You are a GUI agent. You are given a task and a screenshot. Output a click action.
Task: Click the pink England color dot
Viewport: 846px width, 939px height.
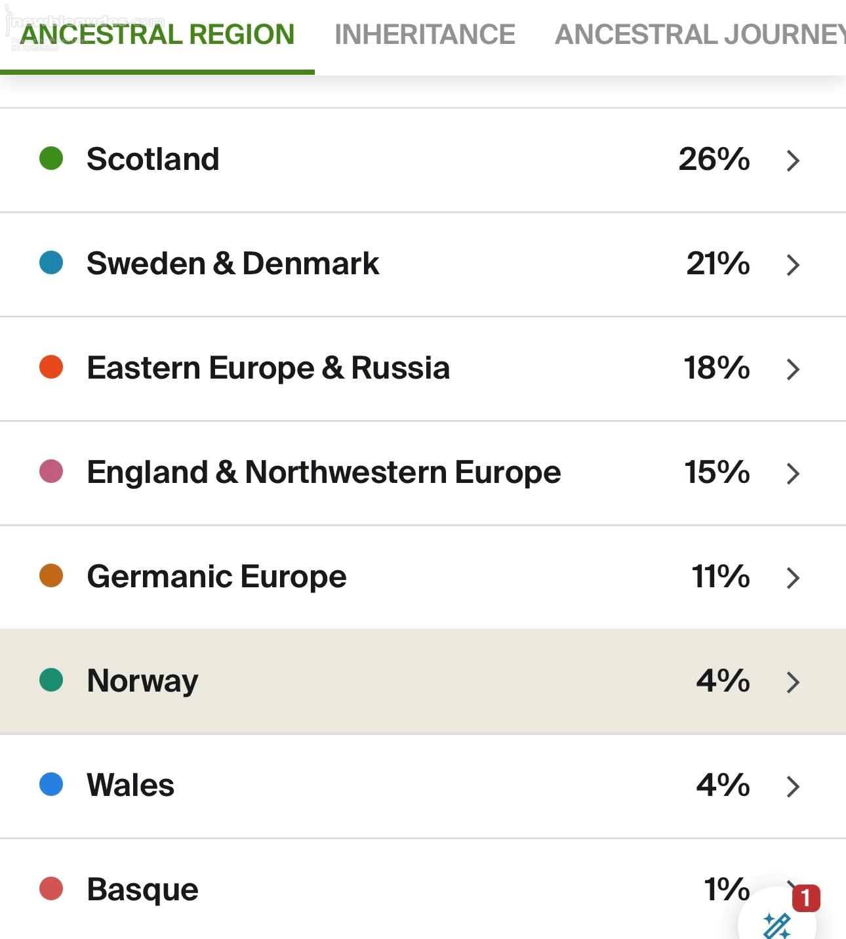pos(51,471)
